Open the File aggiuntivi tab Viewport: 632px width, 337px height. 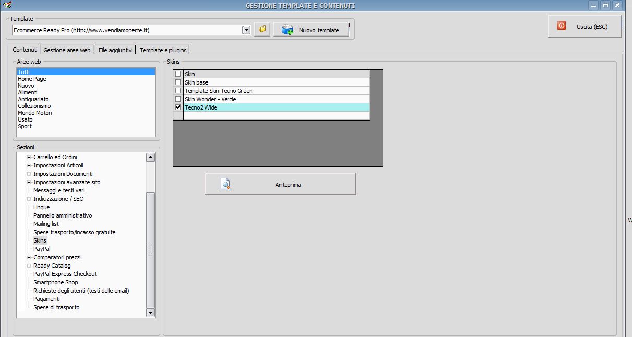(116, 50)
